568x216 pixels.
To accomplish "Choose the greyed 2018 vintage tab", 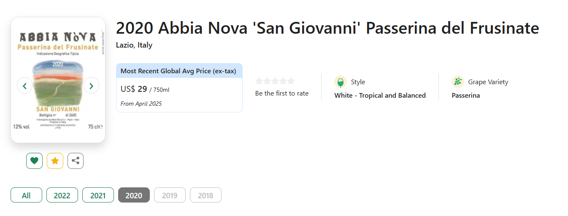I will 206,195.
